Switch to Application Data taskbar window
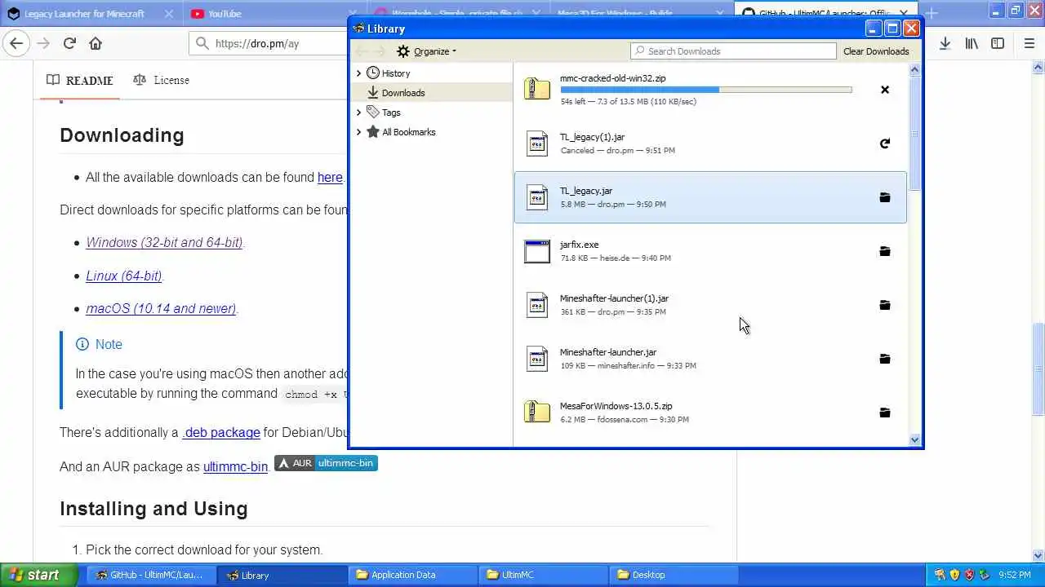The width and height of the screenshot is (1045, 587). coord(412,575)
